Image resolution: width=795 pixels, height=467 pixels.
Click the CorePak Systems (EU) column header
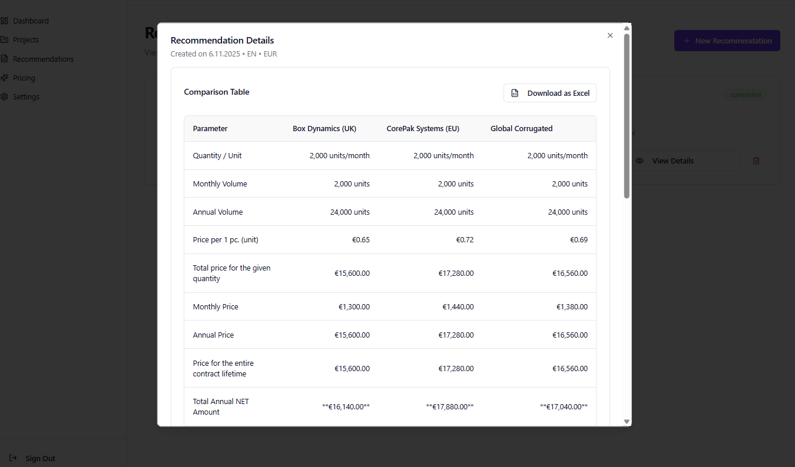pos(423,128)
